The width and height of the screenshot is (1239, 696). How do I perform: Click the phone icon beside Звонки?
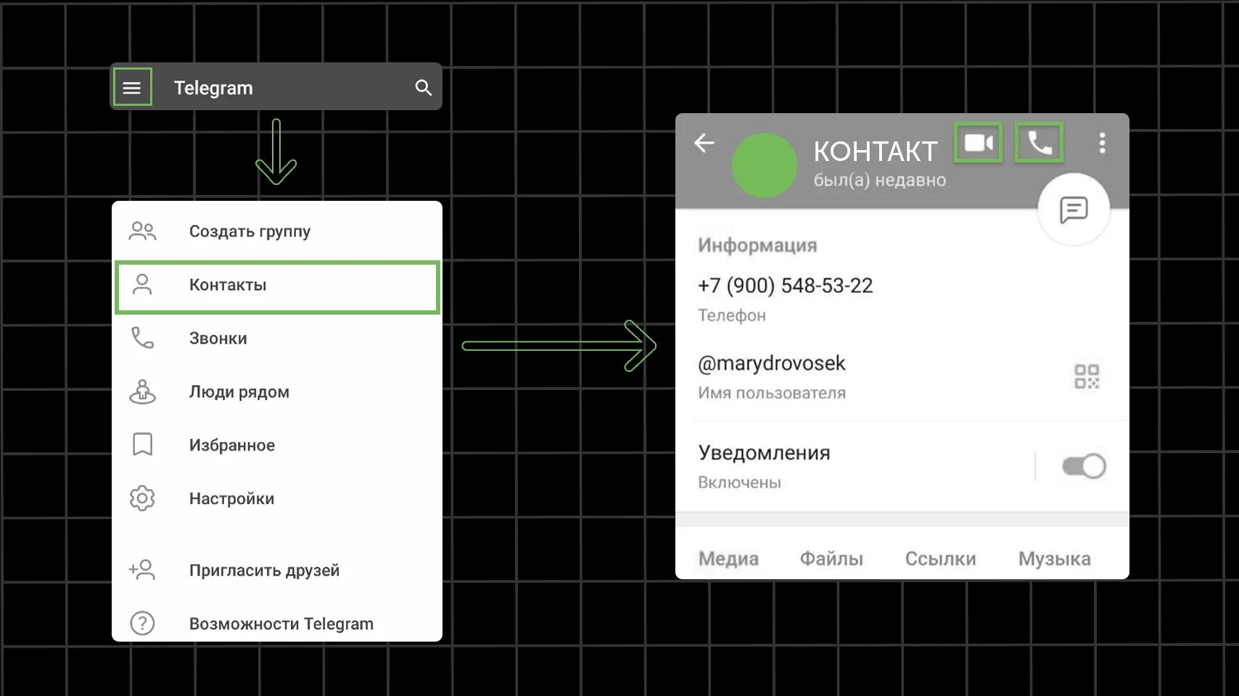[142, 338]
